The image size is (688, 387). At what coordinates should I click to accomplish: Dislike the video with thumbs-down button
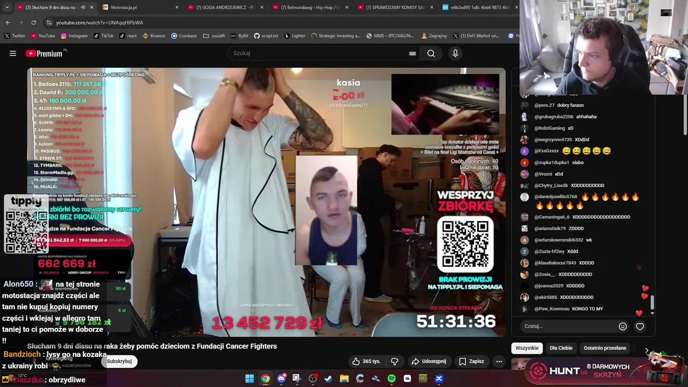(x=395, y=361)
